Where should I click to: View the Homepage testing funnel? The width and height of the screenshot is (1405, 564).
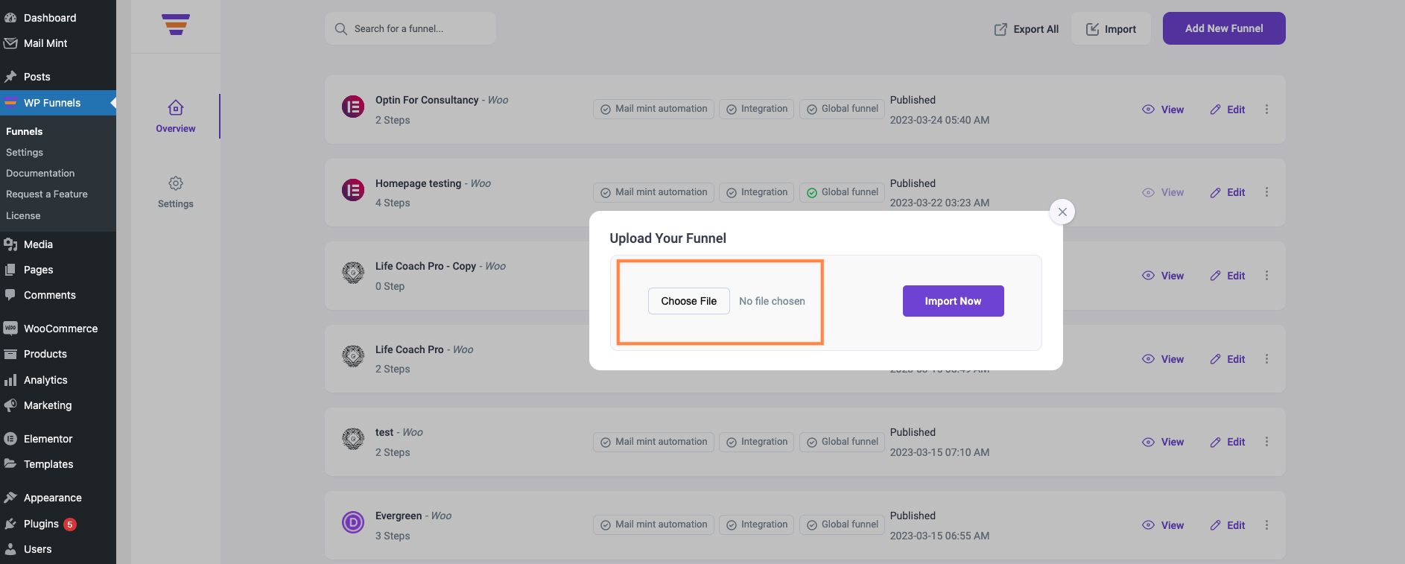coord(1163,192)
